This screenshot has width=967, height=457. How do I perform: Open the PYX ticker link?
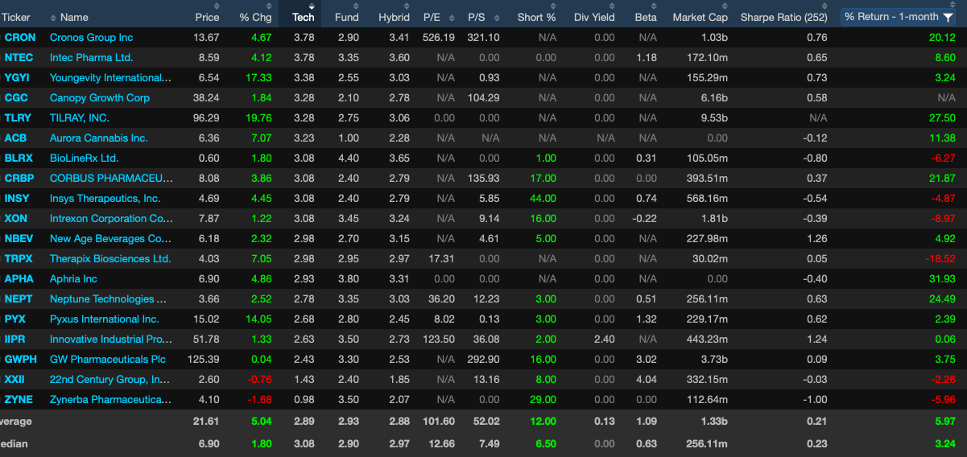click(x=15, y=319)
